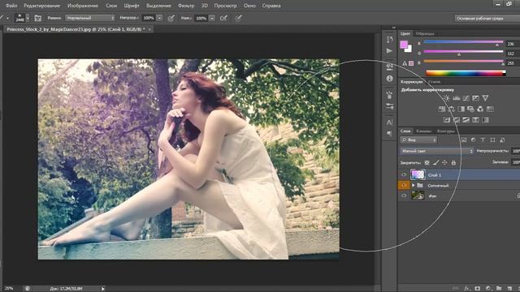
Task: Click the add layer style fx icon
Action: [467, 289]
